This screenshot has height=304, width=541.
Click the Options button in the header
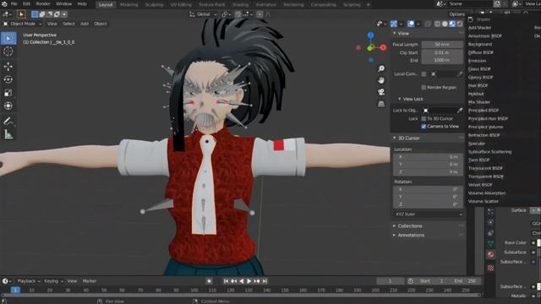pyautogui.click(x=456, y=14)
